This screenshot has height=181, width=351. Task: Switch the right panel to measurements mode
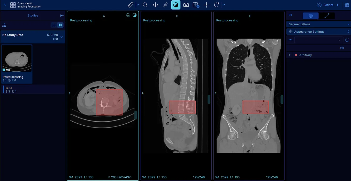click(327, 16)
